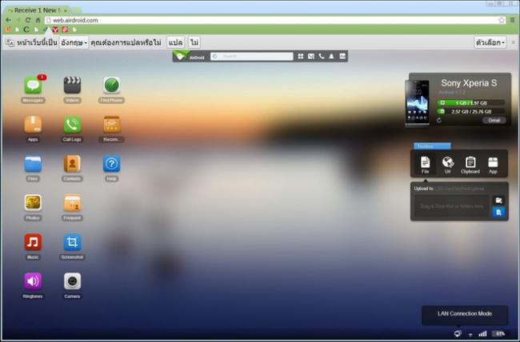Select the Receive 1 New browser tab
The height and width of the screenshot is (342, 520).
point(37,10)
